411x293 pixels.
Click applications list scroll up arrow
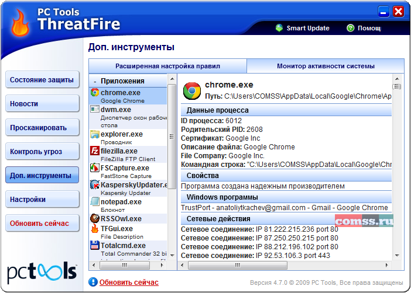coord(172,79)
